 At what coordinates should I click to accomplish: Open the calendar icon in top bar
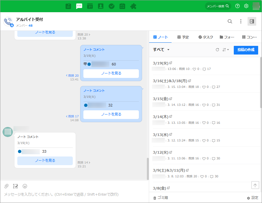(90, 6)
